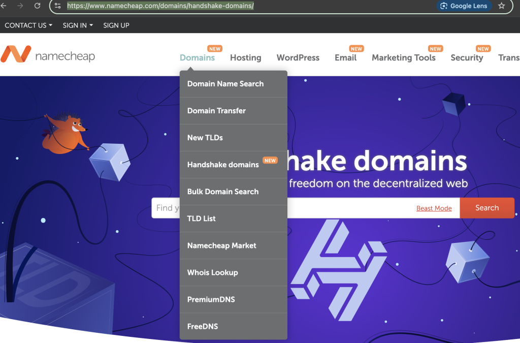Reload the page with browser refresh icon
Image resolution: width=520 pixels, height=343 pixels.
(37, 6)
